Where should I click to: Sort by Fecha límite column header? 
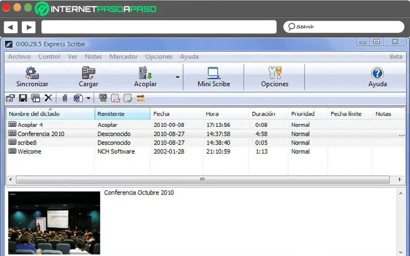point(350,114)
